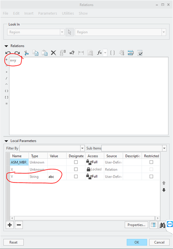Click the OK button
This screenshot has width=173, height=249.
coord(137,242)
